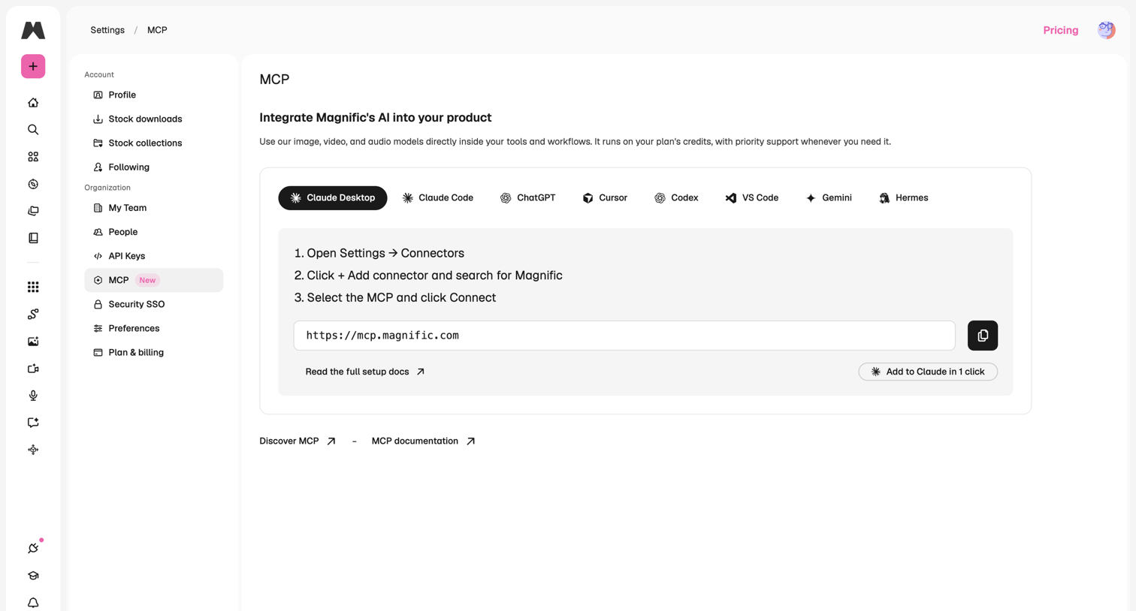This screenshot has width=1136, height=611.
Task: Open the all-tools grid sidebar icon
Action: [x=33, y=287]
